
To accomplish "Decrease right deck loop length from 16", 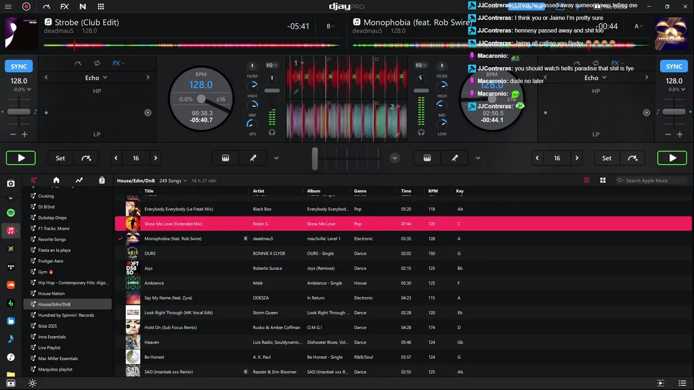I will (x=537, y=158).
